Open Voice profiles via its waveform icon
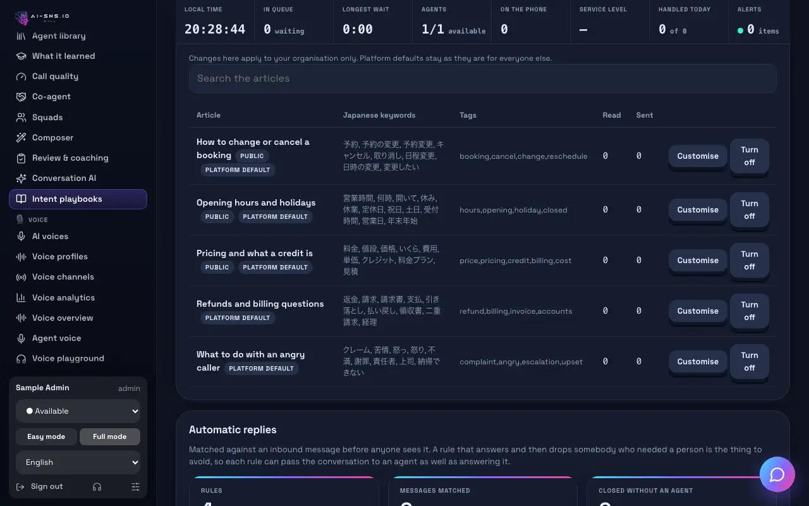Screen dimensions: 809x506 coord(21,257)
